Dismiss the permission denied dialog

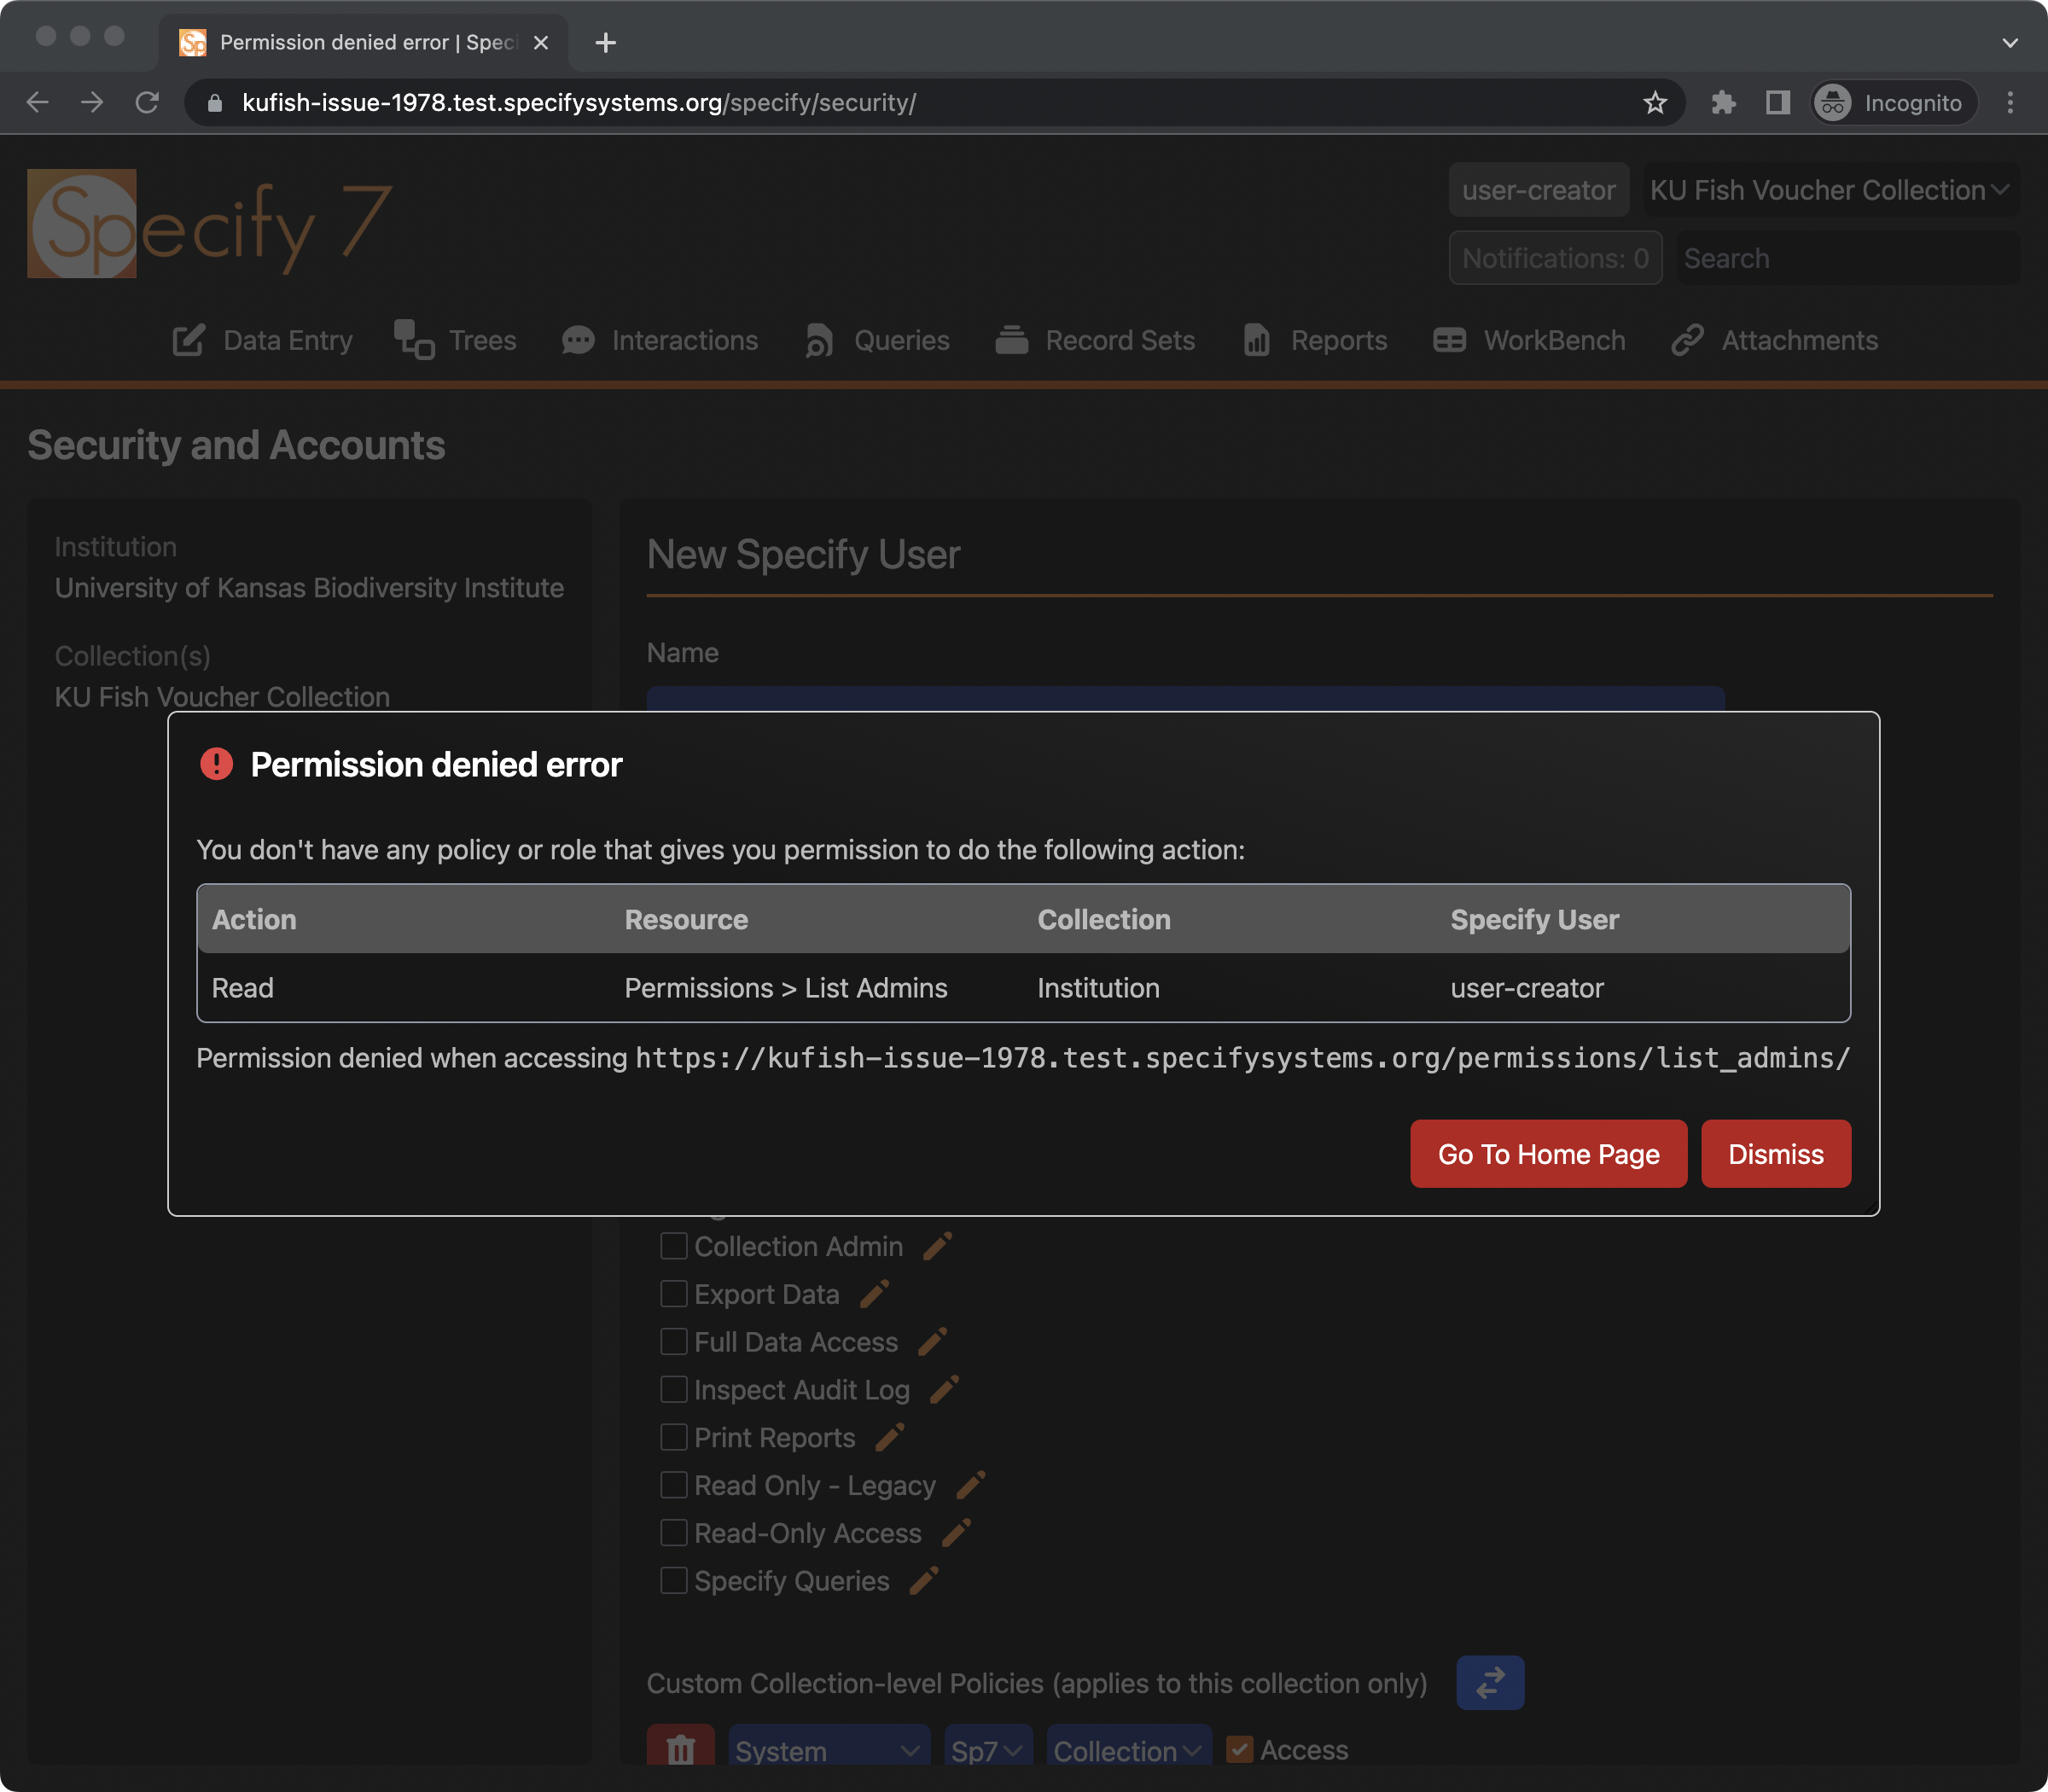point(1776,1154)
